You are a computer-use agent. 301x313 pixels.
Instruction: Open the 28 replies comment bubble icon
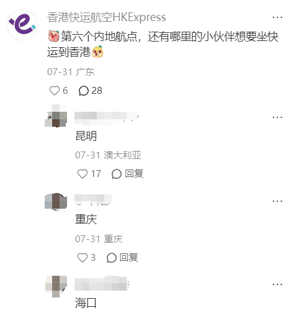84,91
